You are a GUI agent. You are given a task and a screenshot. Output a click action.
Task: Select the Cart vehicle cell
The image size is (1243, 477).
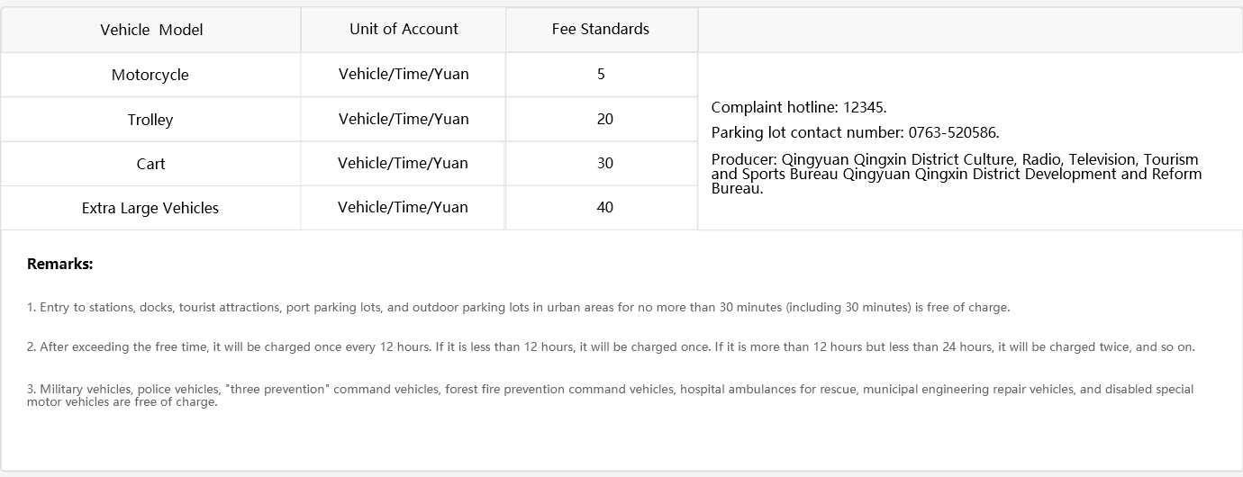150,164
